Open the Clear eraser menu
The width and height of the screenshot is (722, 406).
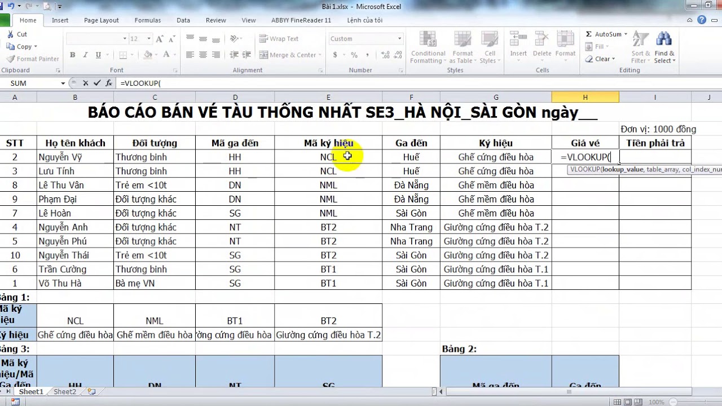click(x=600, y=59)
